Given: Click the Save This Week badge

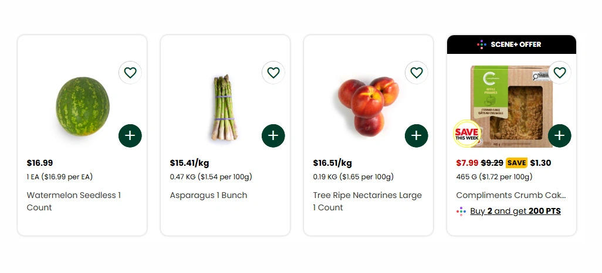Looking at the screenshot, I should tap(467, 134).
